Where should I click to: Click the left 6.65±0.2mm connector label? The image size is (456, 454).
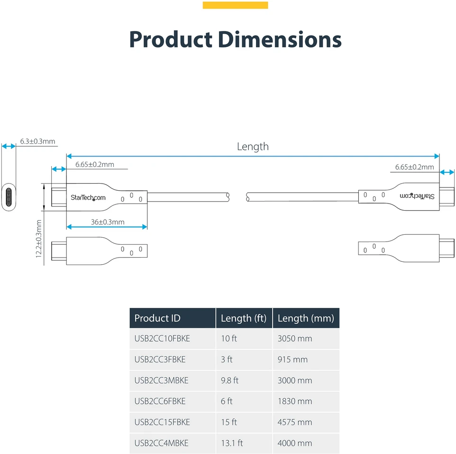coord(95,165)
